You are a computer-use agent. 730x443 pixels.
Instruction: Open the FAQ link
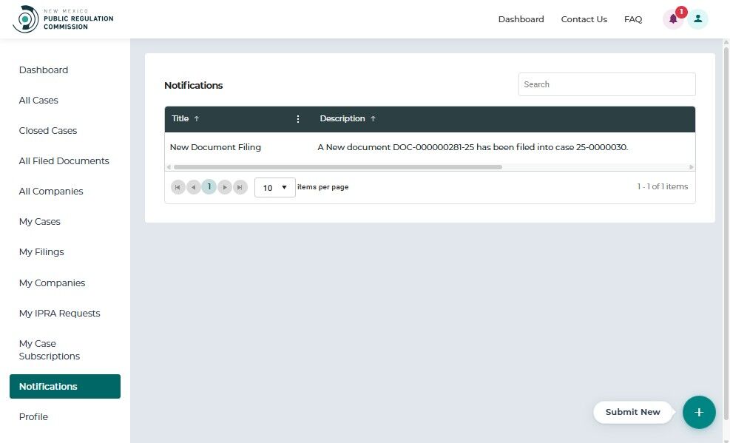click(x=632, y=19)
